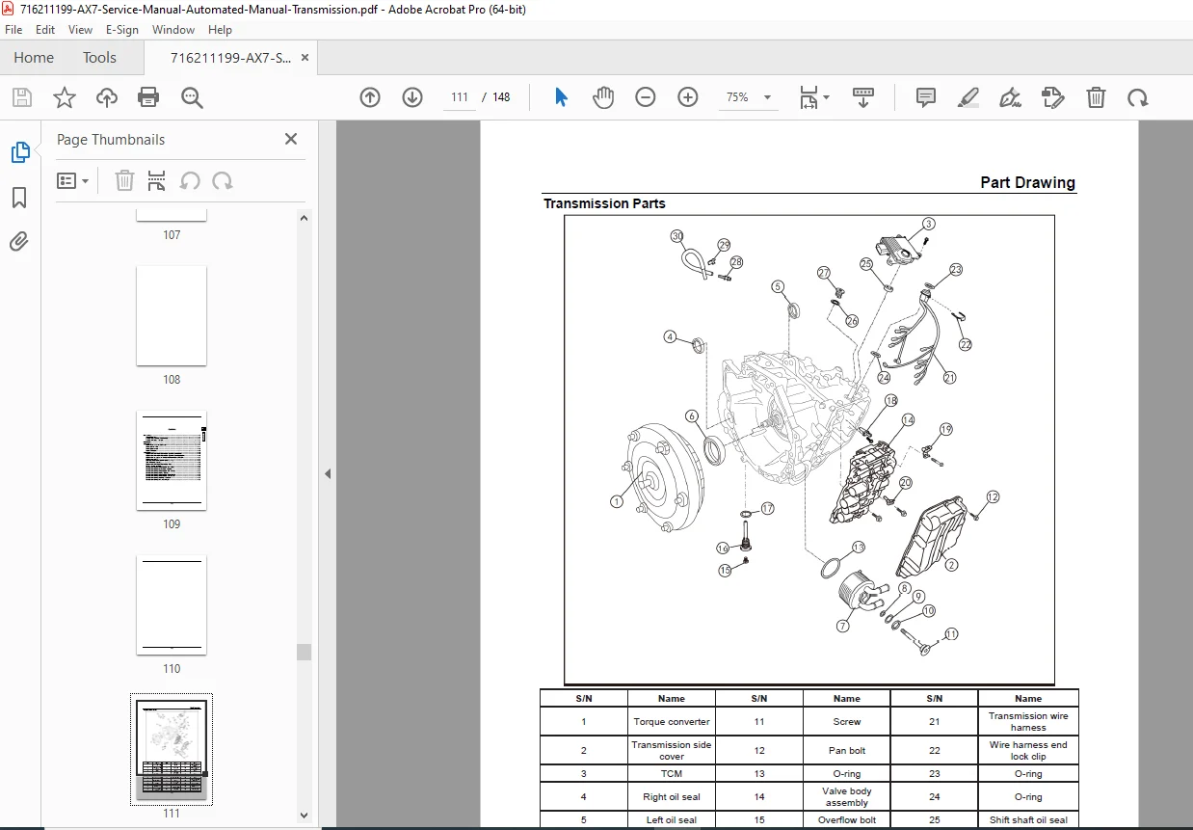This screenshot has width=1193, height=830.
Task: Switch to the Tools tab
Action: point(99,58)
